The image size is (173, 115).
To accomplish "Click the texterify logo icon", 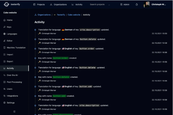I will tap(6, 4).
